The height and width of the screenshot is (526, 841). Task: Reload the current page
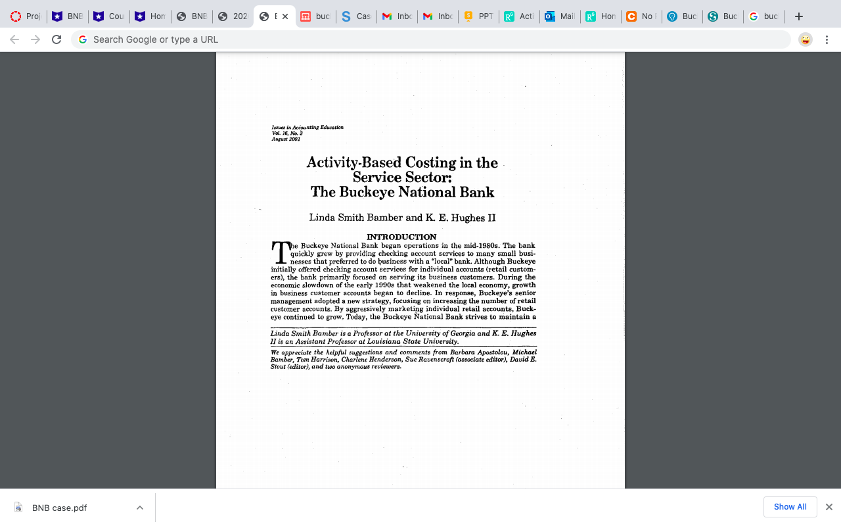click(57, 39)
